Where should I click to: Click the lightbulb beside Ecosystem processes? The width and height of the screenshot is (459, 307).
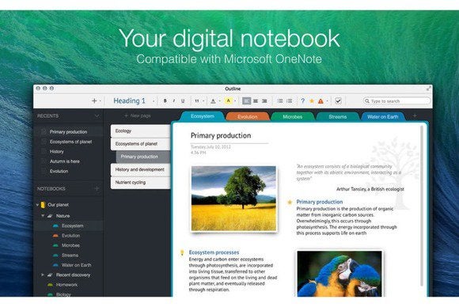(x=182, y=252)
